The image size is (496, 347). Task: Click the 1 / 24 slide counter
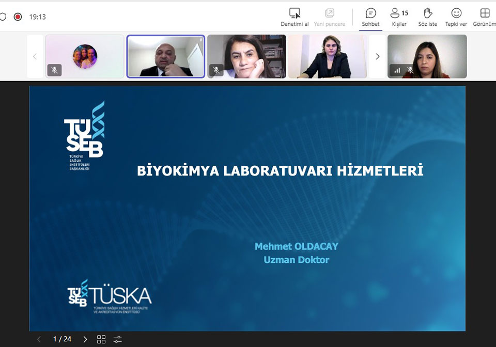click(62, 339)
